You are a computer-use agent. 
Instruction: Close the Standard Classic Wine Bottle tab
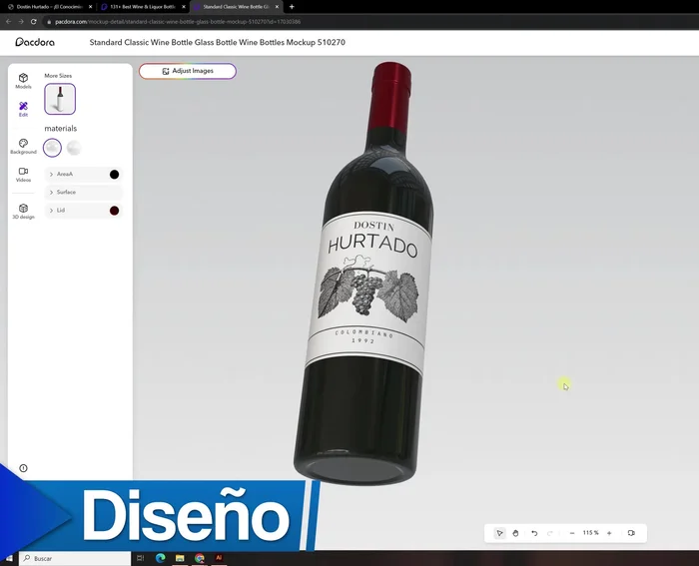tap(277, 7)
